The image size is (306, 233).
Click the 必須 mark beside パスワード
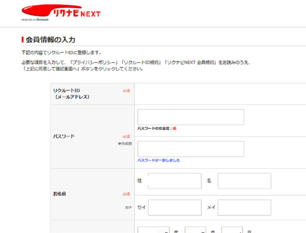click(126, 137)
